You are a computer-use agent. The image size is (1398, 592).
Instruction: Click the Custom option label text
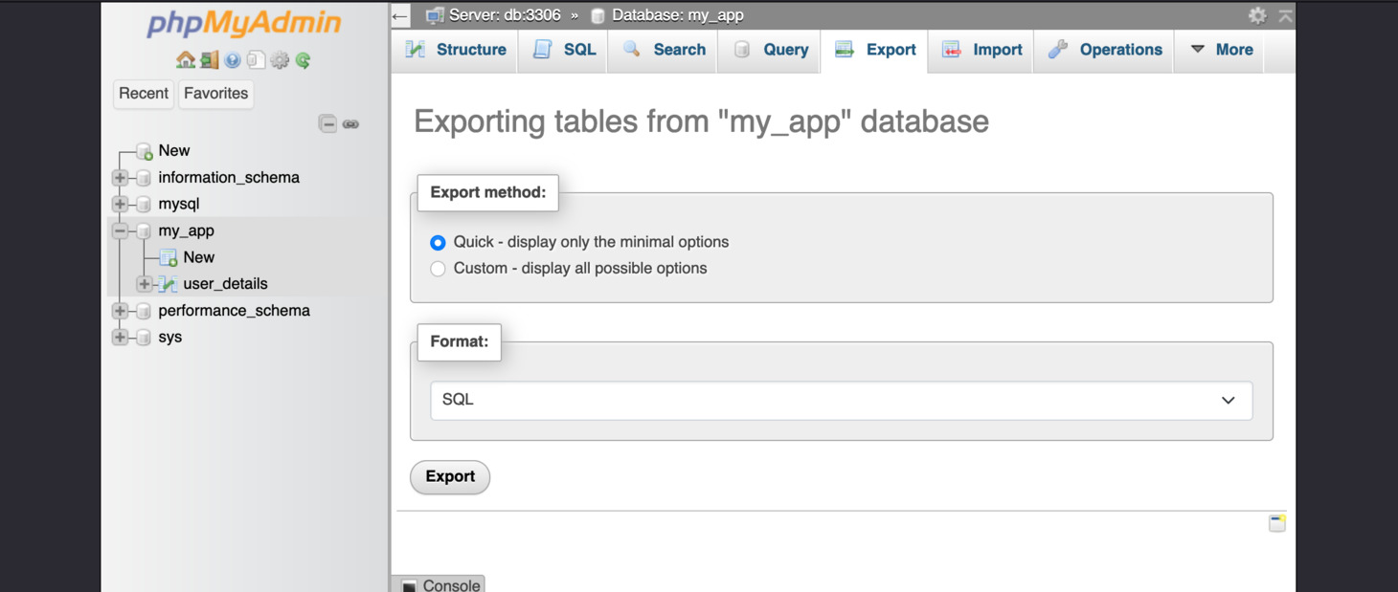pos(580,269)
